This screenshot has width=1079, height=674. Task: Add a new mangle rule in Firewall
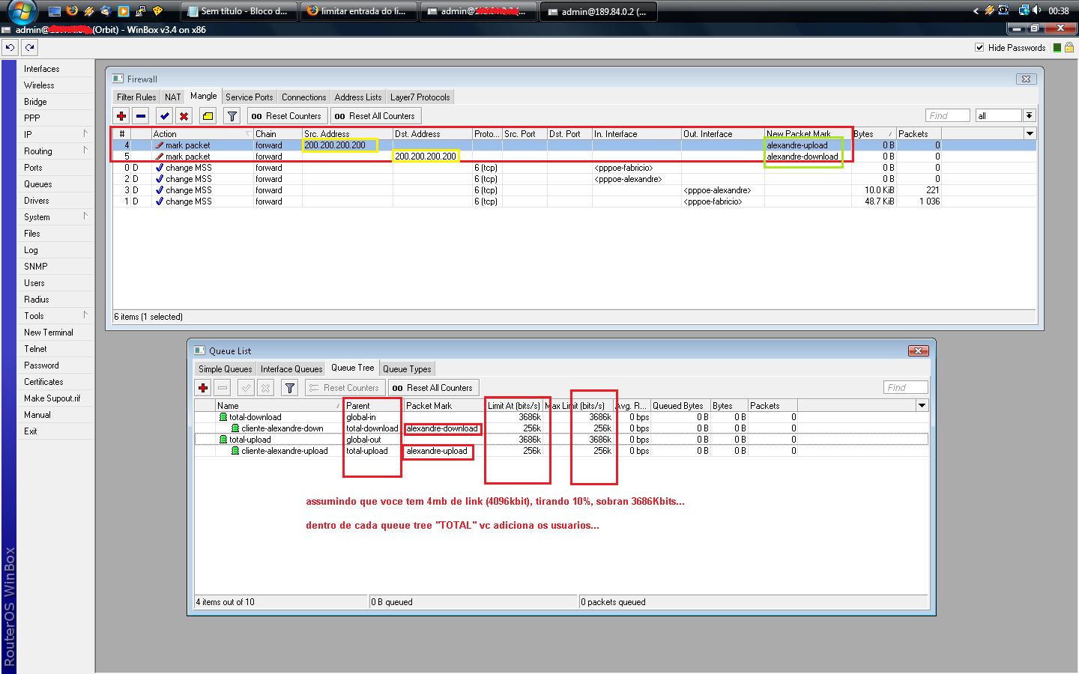click(x=121, y=116)
